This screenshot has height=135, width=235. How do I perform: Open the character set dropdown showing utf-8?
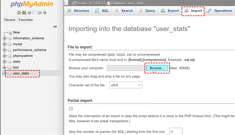[x=126, y=85]
